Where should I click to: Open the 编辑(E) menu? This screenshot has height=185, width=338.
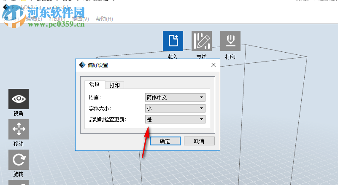pyautogui.click(x=34, y=19)
